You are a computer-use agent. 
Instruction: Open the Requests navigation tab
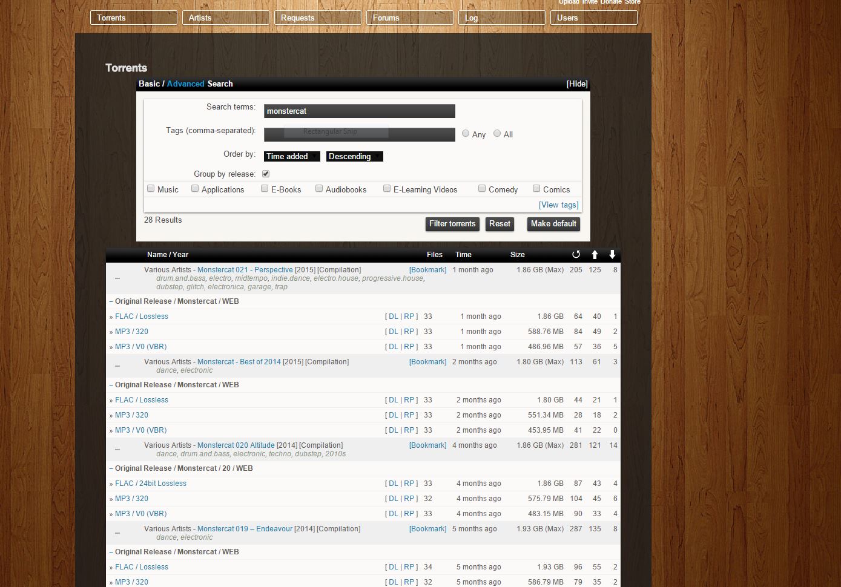click(318, 18)
